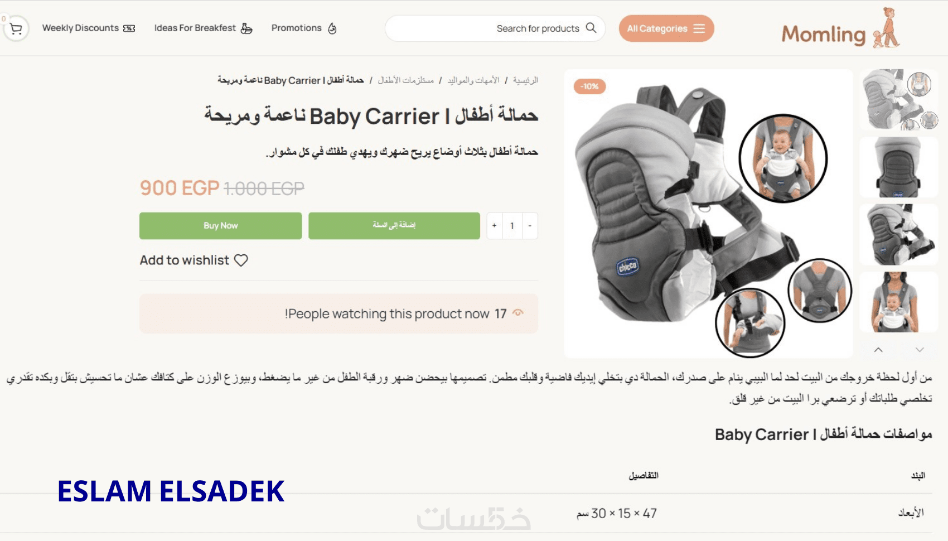
Task: Click the Search for products field
Action: 495,28
